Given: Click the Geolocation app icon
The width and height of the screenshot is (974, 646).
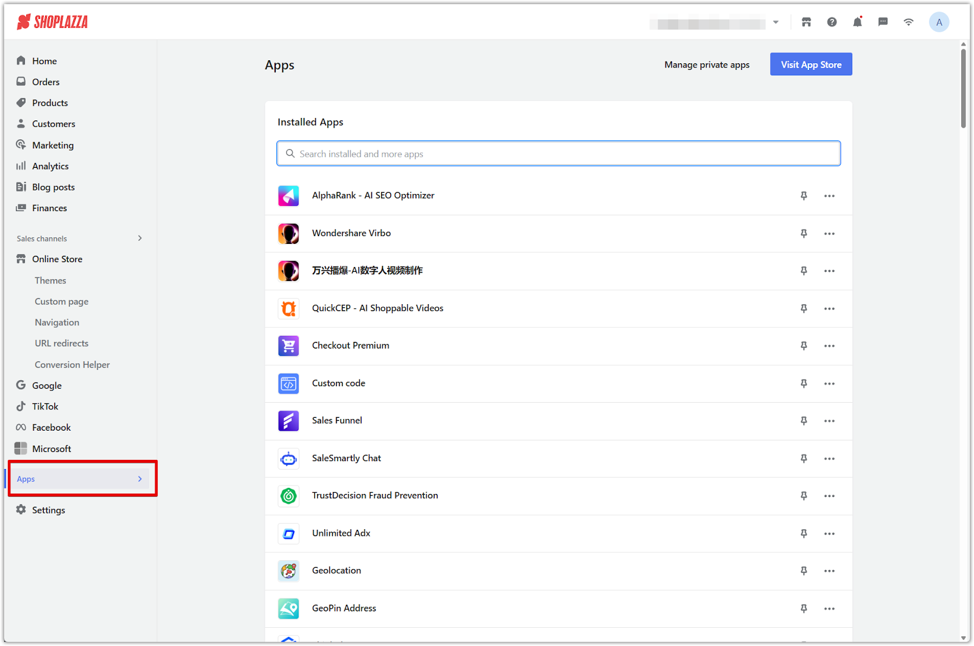Looking at the screenshot, I should coord(289,571).
